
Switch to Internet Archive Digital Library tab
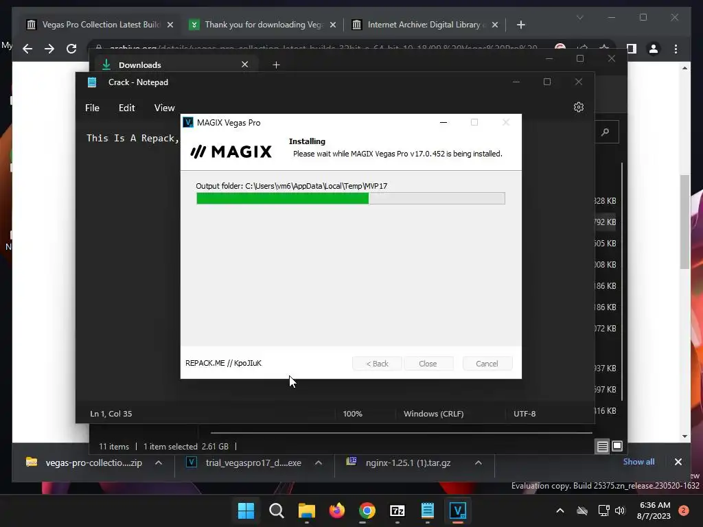[x=424, y=25]
